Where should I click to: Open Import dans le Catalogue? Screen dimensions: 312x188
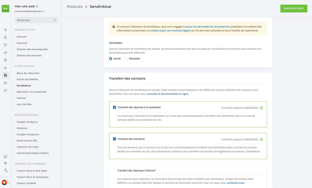coord(32,177)
